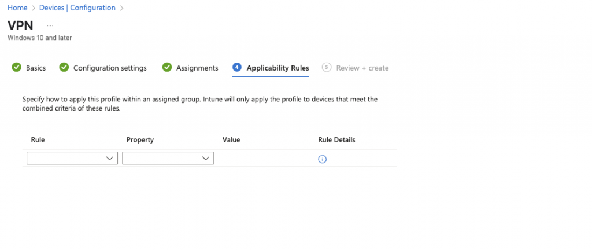Viewport: 592px width, 250px height.
Task: Click the Property dropdown chevron arrow
Action: tap(206, 158)
